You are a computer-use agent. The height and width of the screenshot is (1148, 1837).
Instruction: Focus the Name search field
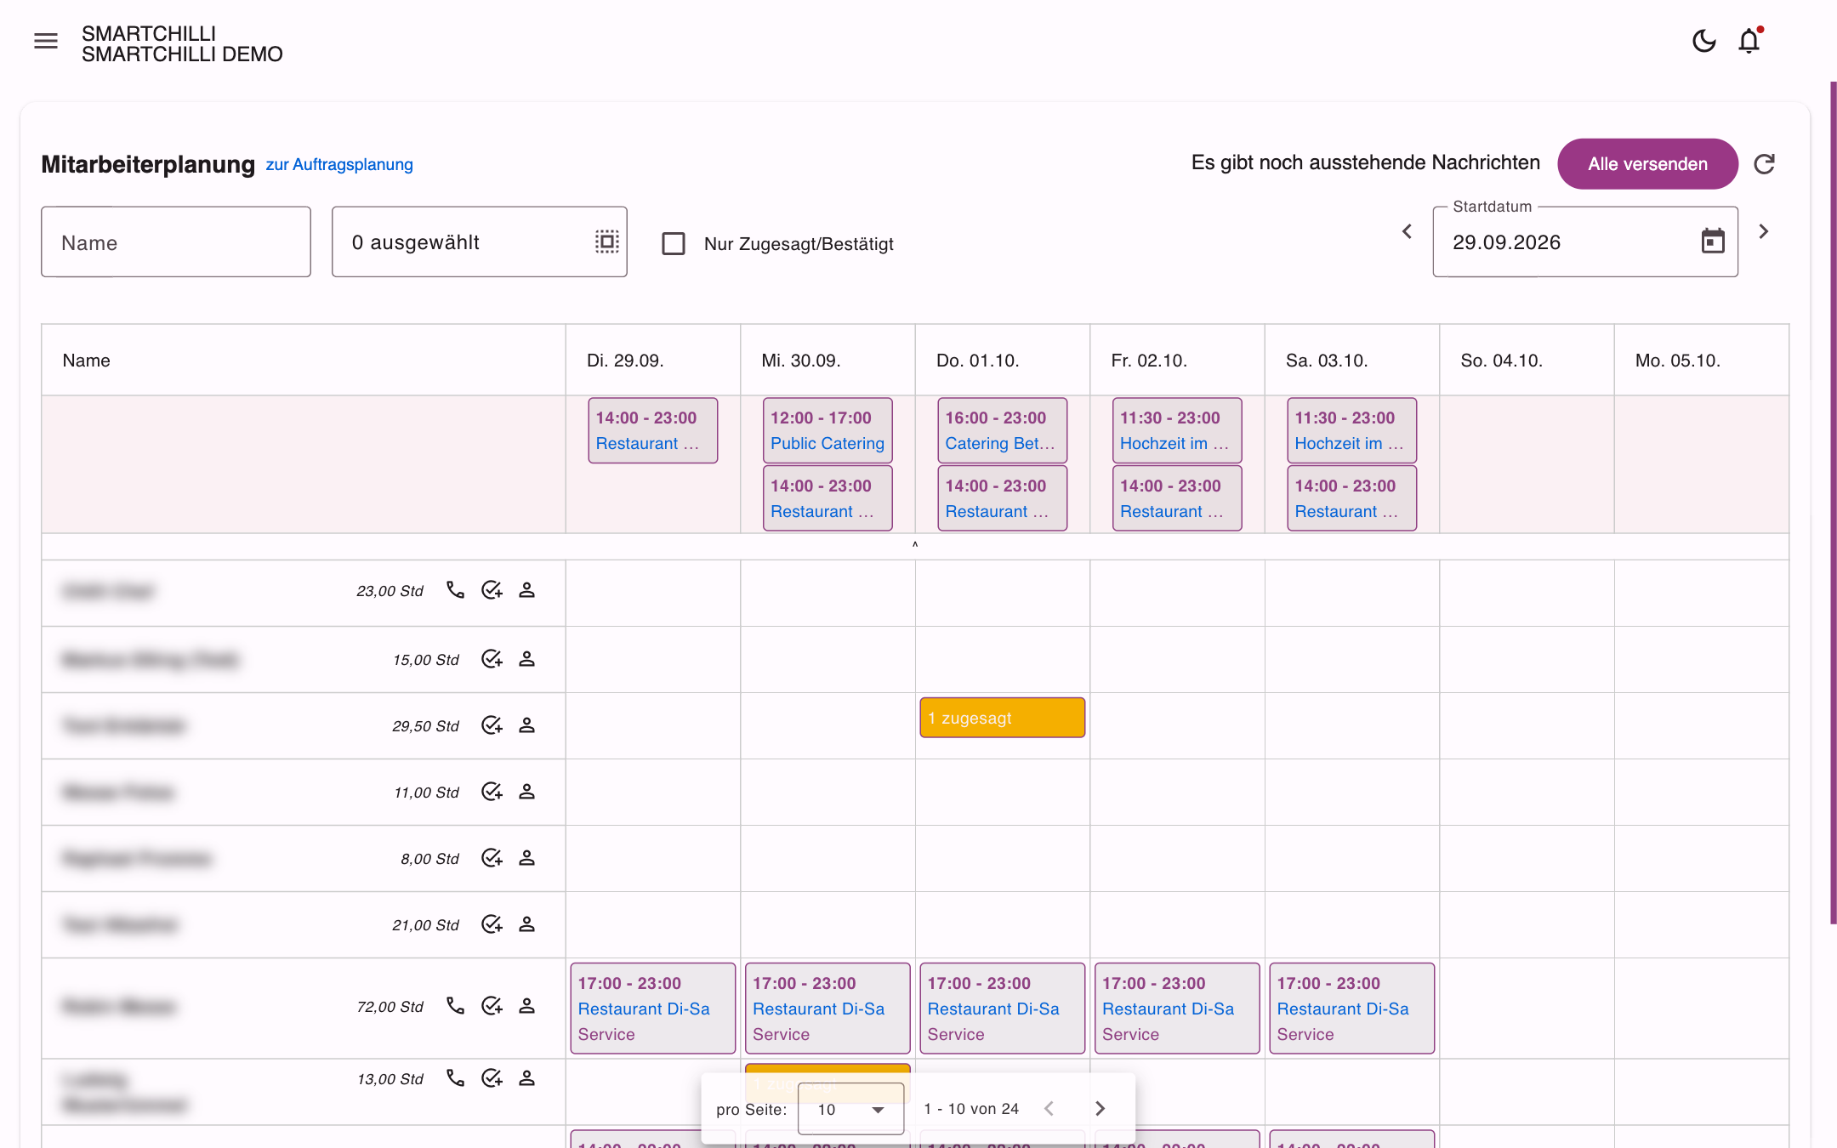point(176,242)
